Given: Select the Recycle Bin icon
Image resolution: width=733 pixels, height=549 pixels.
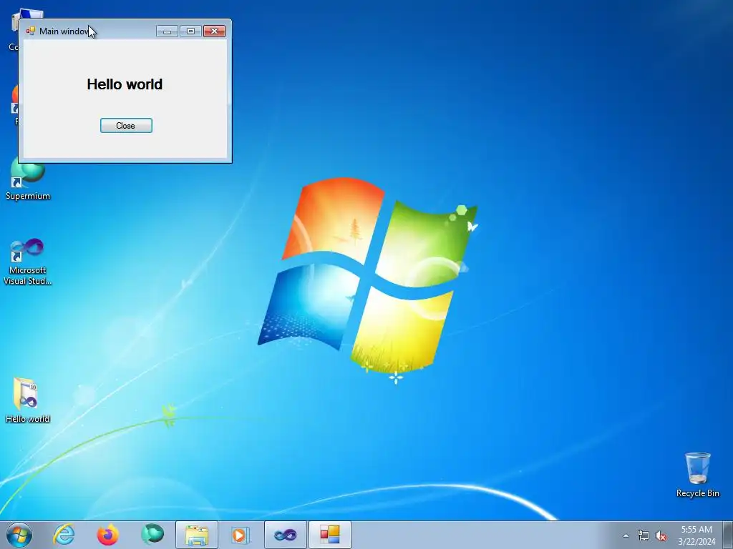Looking at the screenshot, I should (x=697, y=475).
